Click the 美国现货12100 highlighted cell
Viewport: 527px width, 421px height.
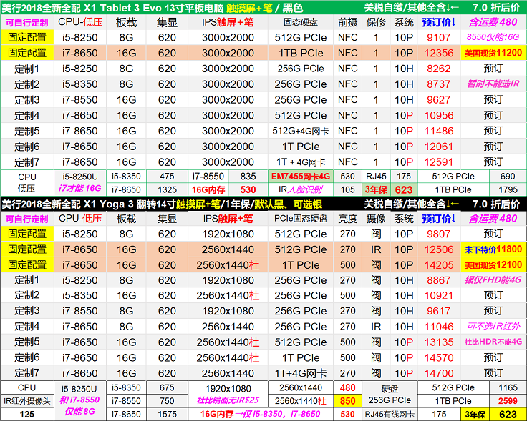pos(493,265)
